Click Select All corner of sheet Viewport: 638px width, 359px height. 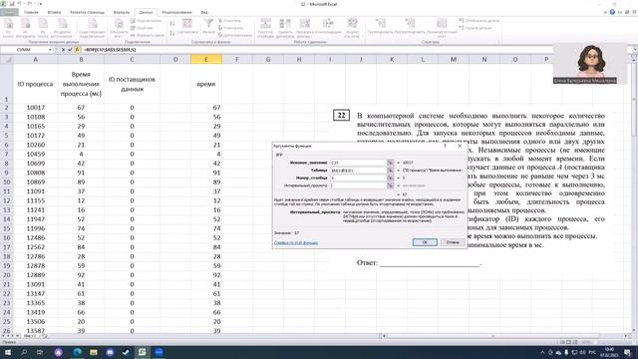(7, 60)
